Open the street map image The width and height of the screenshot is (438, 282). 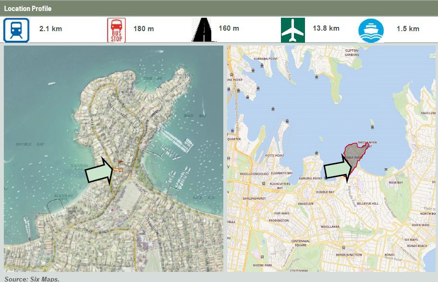pos(331,159)
